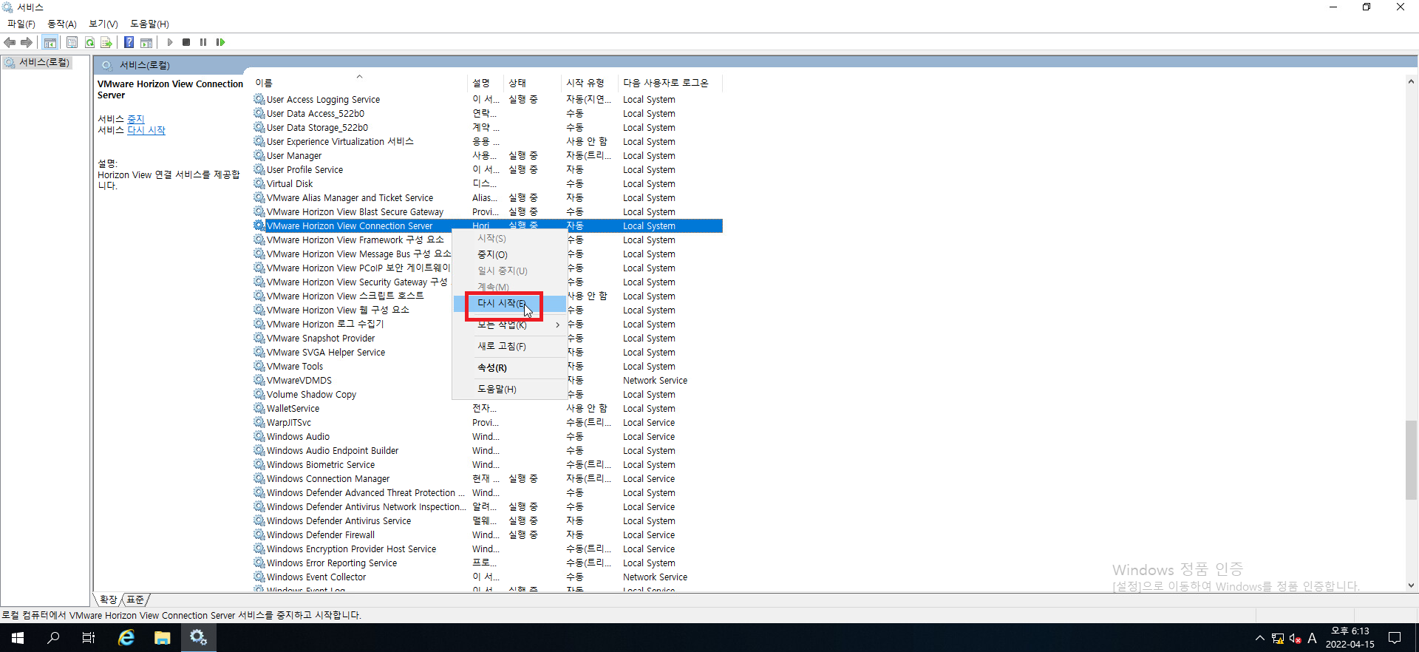
Task: Open File Explorer from the taskbar
Action: pos(162,637)
